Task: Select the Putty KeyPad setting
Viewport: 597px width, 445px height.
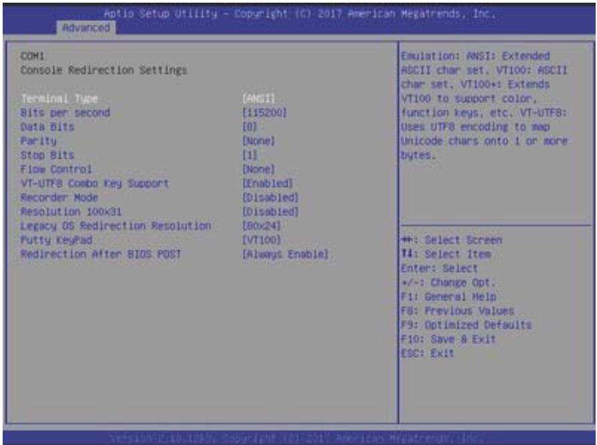Action: [x=56, y=240]
